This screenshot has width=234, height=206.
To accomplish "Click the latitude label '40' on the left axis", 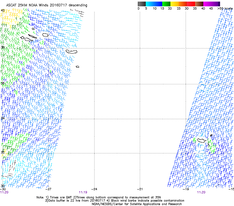I will pos(3,10).
